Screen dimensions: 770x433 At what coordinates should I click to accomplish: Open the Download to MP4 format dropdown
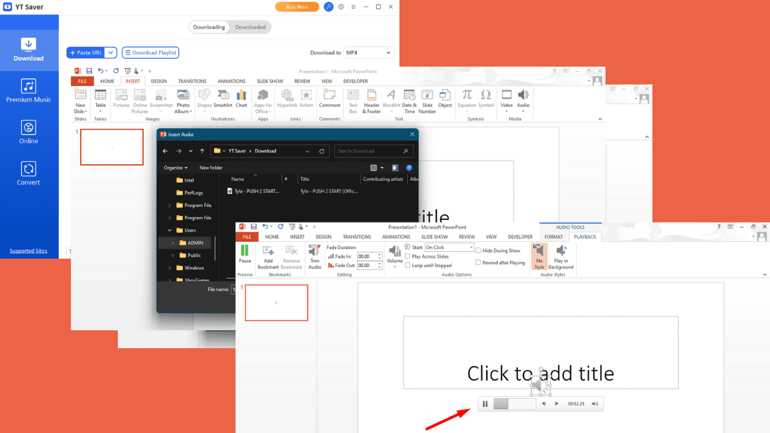368,53
